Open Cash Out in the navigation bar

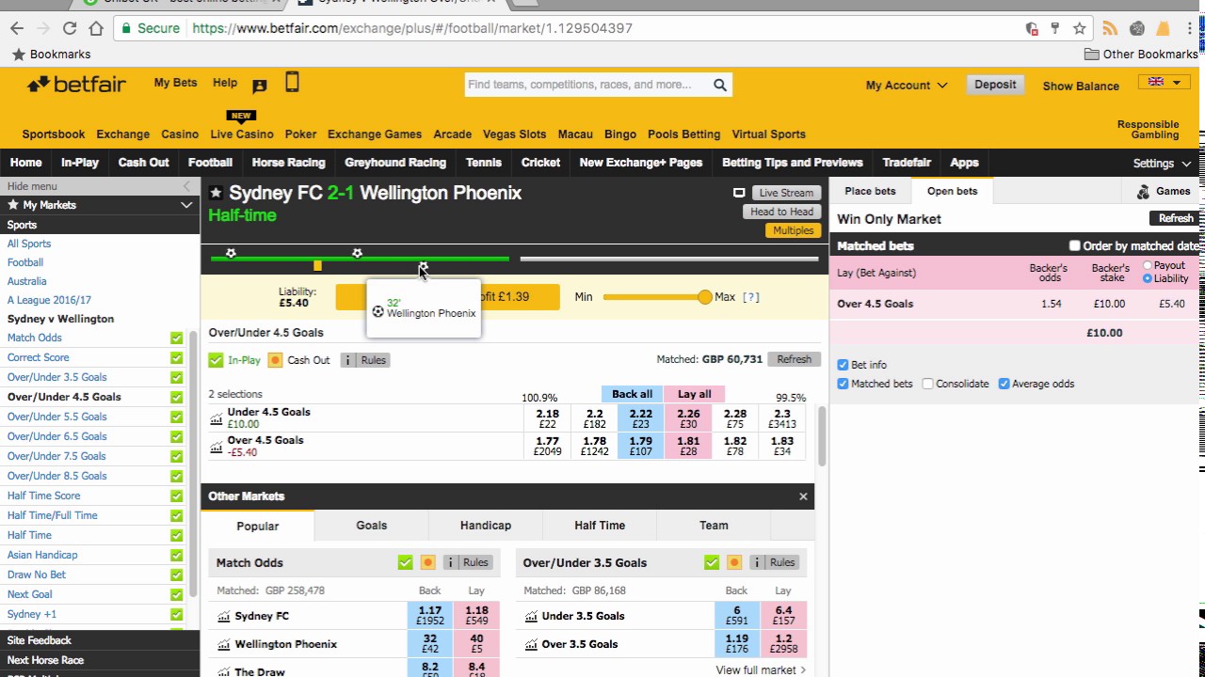[143, 163]
